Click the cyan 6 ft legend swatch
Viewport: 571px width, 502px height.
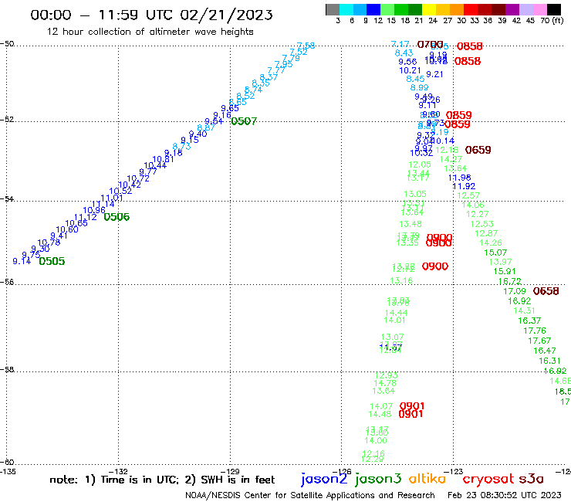346,9
